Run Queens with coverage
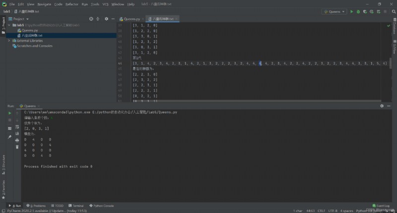 pos(365,11)
